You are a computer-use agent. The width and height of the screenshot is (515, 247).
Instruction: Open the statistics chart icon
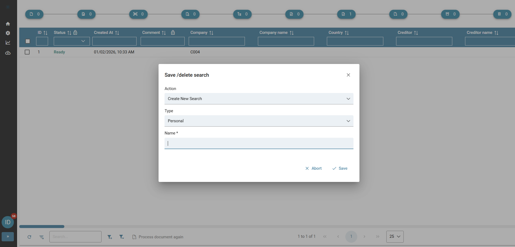(x=8, y=43)
